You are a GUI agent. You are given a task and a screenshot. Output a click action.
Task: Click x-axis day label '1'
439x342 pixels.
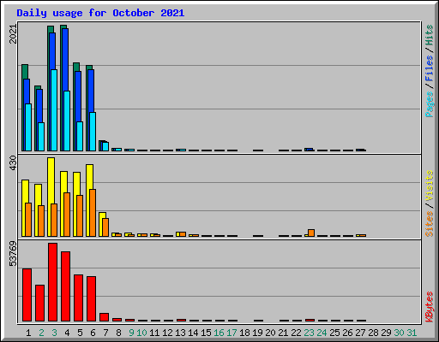tap(28, 333)
